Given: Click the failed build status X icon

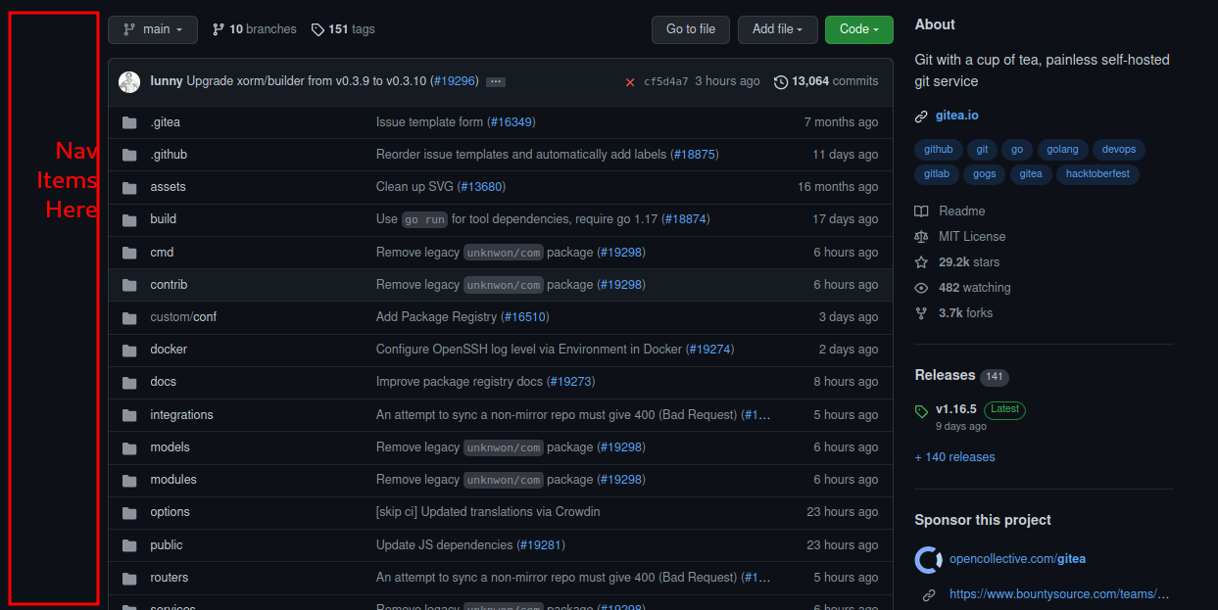Looking at the screenshot, I should tap(630, 82).
